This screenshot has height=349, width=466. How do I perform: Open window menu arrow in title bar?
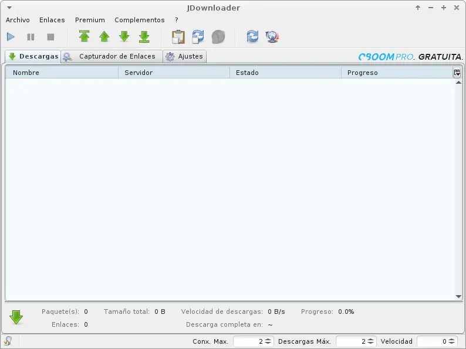point(9,8)
